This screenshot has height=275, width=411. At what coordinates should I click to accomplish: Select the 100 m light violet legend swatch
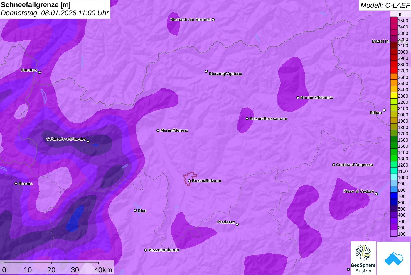[x=394, y=234]
